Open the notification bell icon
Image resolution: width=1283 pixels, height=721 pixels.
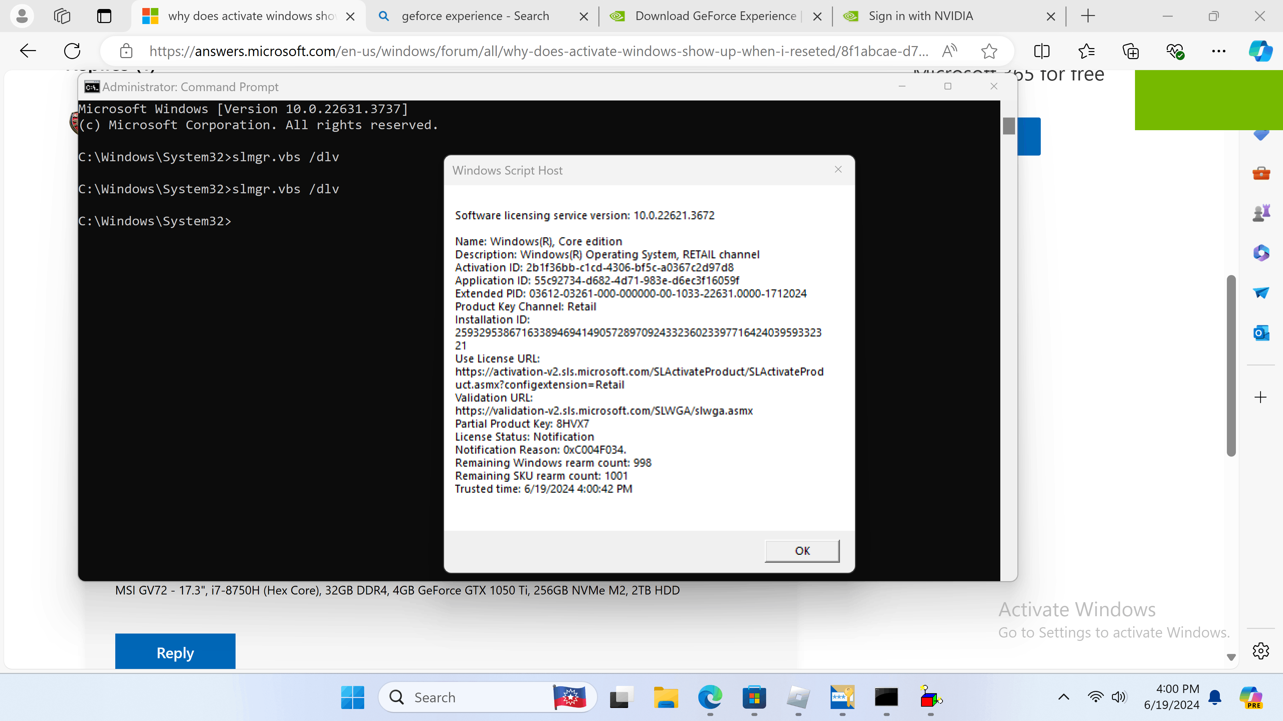1215,697
